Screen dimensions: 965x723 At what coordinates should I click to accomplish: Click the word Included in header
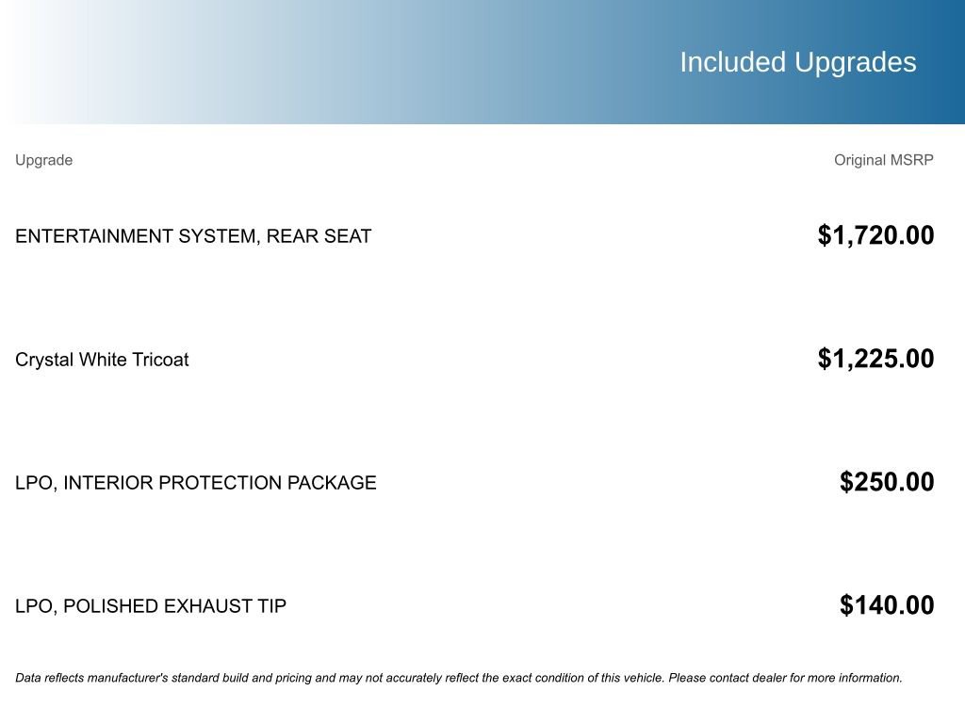(732, 62)
